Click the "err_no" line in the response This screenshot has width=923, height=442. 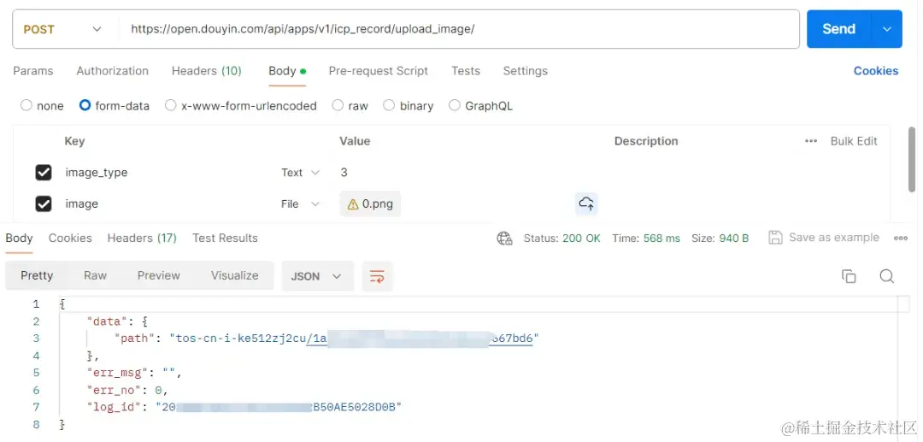[127, 390]
